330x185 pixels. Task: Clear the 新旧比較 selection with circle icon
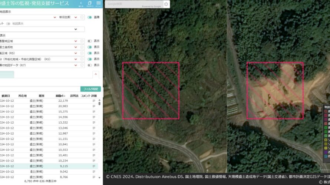[x=82, y=17]
